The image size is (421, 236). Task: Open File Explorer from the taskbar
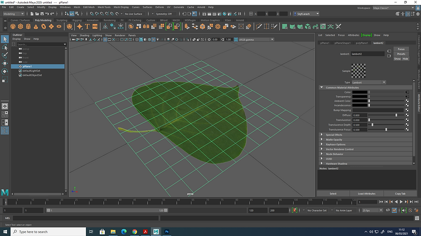113,232
